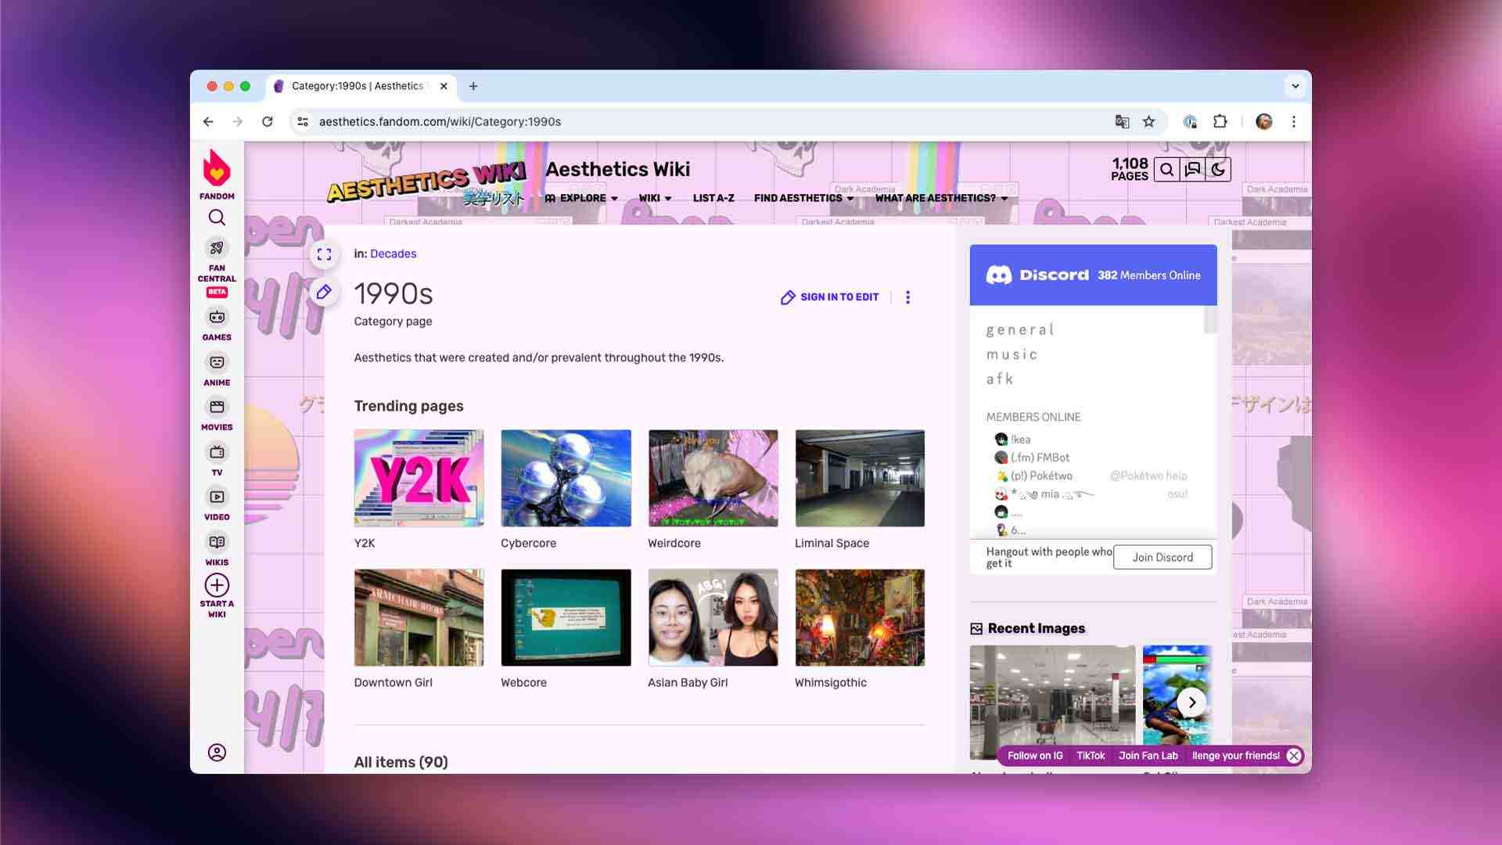1502x845 pixels.
Task: Open the List A-Z menu item
Action: [x=713, y=198]
